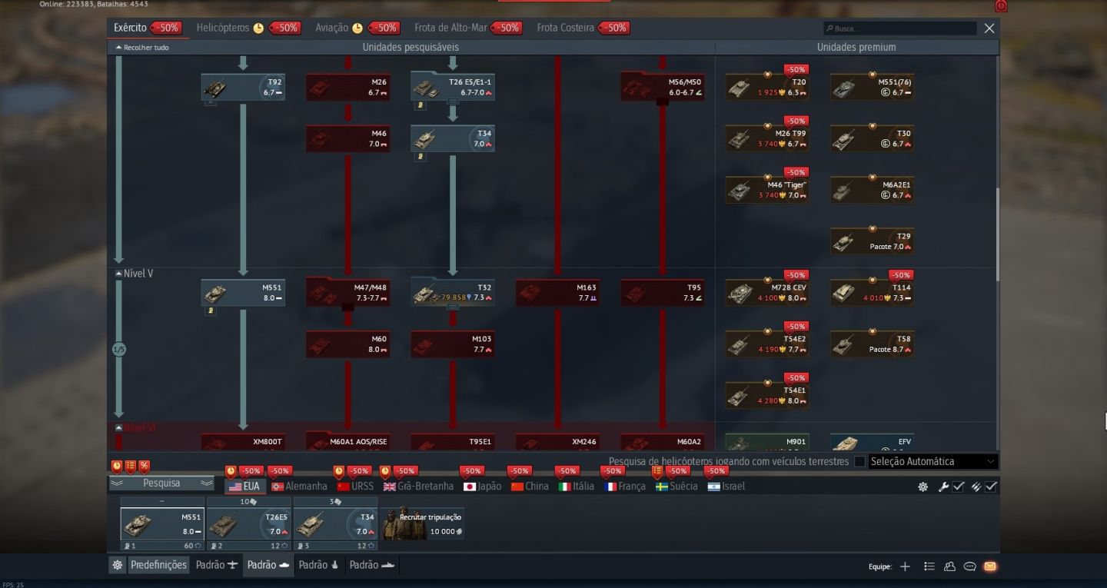Open the T92 light tank card
1107x588 pixels.
point(243,87)
